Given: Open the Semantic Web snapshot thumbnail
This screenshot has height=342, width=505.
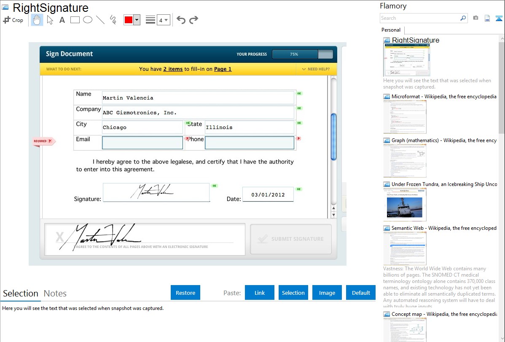Looking at the screenshot, I should click(405, 248).
